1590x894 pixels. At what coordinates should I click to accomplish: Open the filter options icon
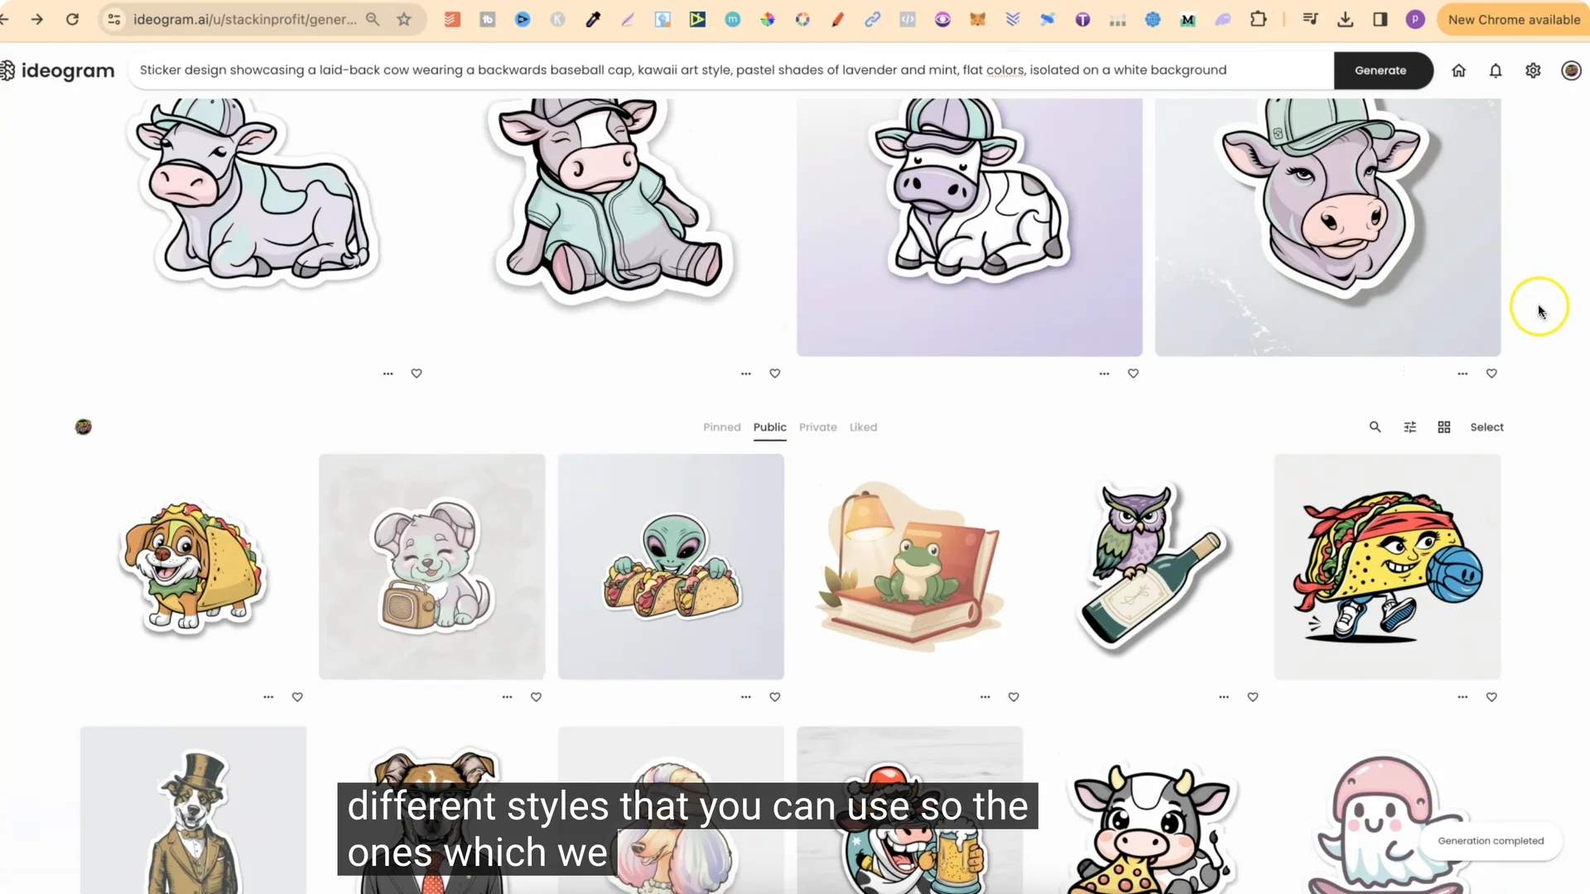pos(1410,427)
